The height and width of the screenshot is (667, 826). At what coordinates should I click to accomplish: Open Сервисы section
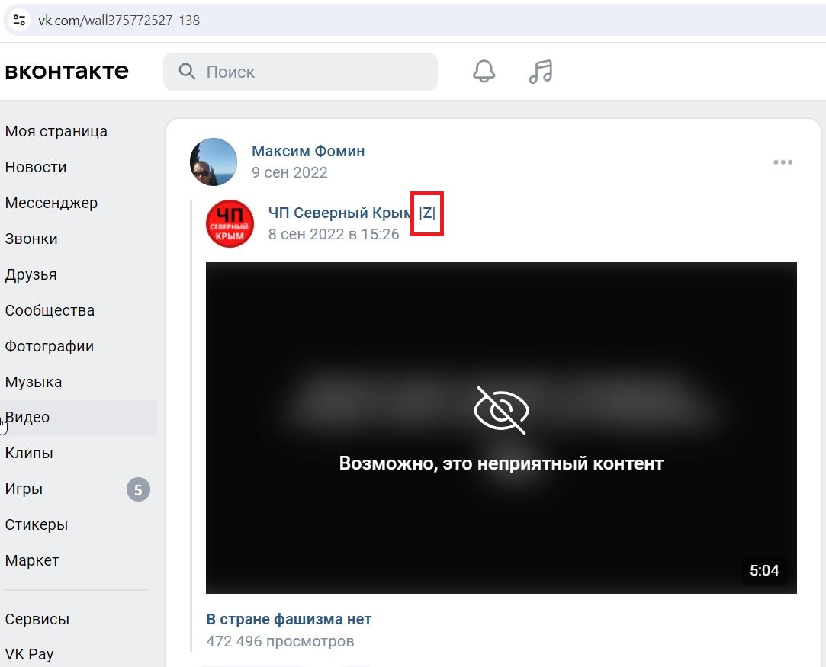coord(37,619)
